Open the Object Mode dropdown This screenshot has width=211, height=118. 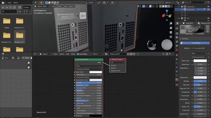click(42, 6)
